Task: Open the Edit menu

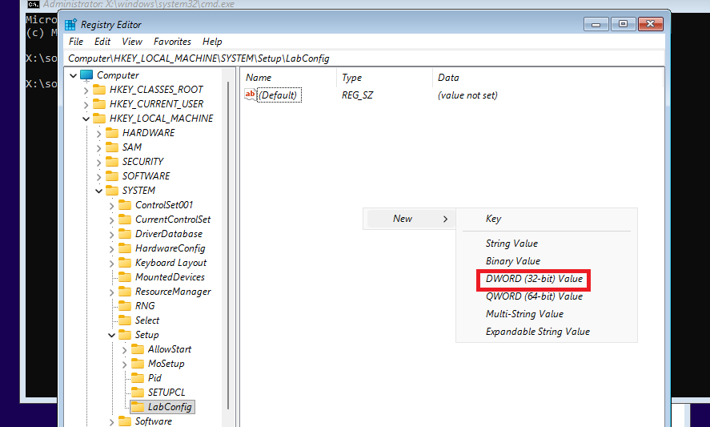Action: pyautogui.click(x=102, y=42)
